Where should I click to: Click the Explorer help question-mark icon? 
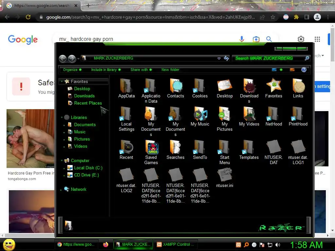tap(304, 70)
